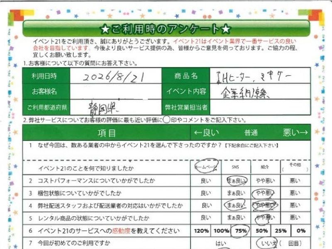
Task: Select the 50% satisfaction option
Action: 261,231
